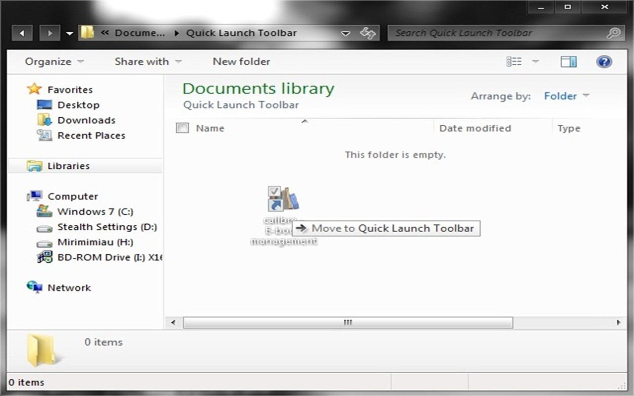Click the horizontal scrollbar thumb
634x396 pixels.
tap(348, 323)
